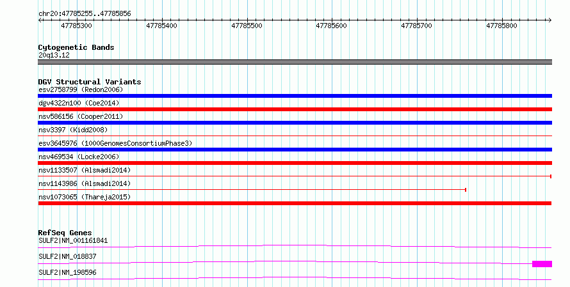Click ruler position 47785800
570x287 pixels.
pyautogui.click(x=501, y=26)
